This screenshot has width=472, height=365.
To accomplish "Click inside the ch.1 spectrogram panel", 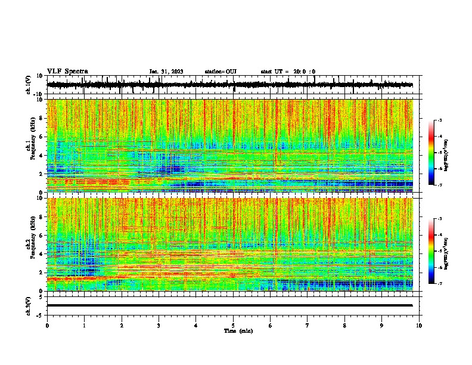I will point(230,146).
